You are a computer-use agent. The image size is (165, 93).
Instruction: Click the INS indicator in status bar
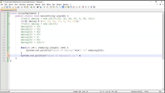pyautogui.click(x=160, y=91)
